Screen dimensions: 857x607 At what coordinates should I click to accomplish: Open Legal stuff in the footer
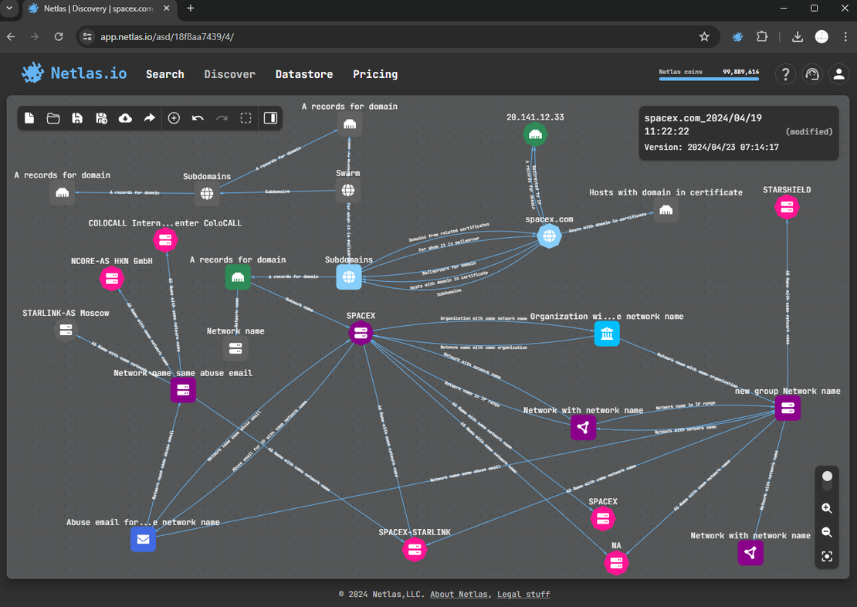pyautogui.click(x=523, y=594)
